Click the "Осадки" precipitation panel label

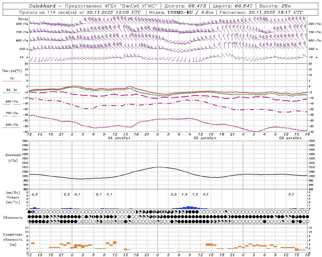click(13, 197)
